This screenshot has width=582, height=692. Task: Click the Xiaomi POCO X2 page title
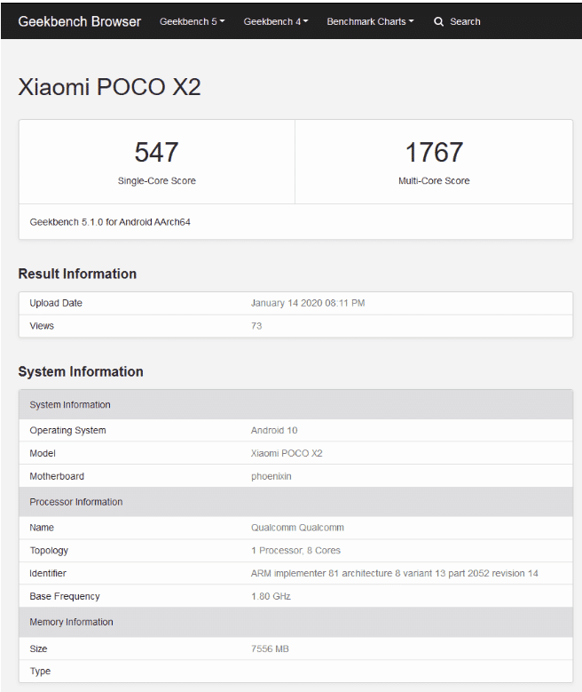[109, 86]
